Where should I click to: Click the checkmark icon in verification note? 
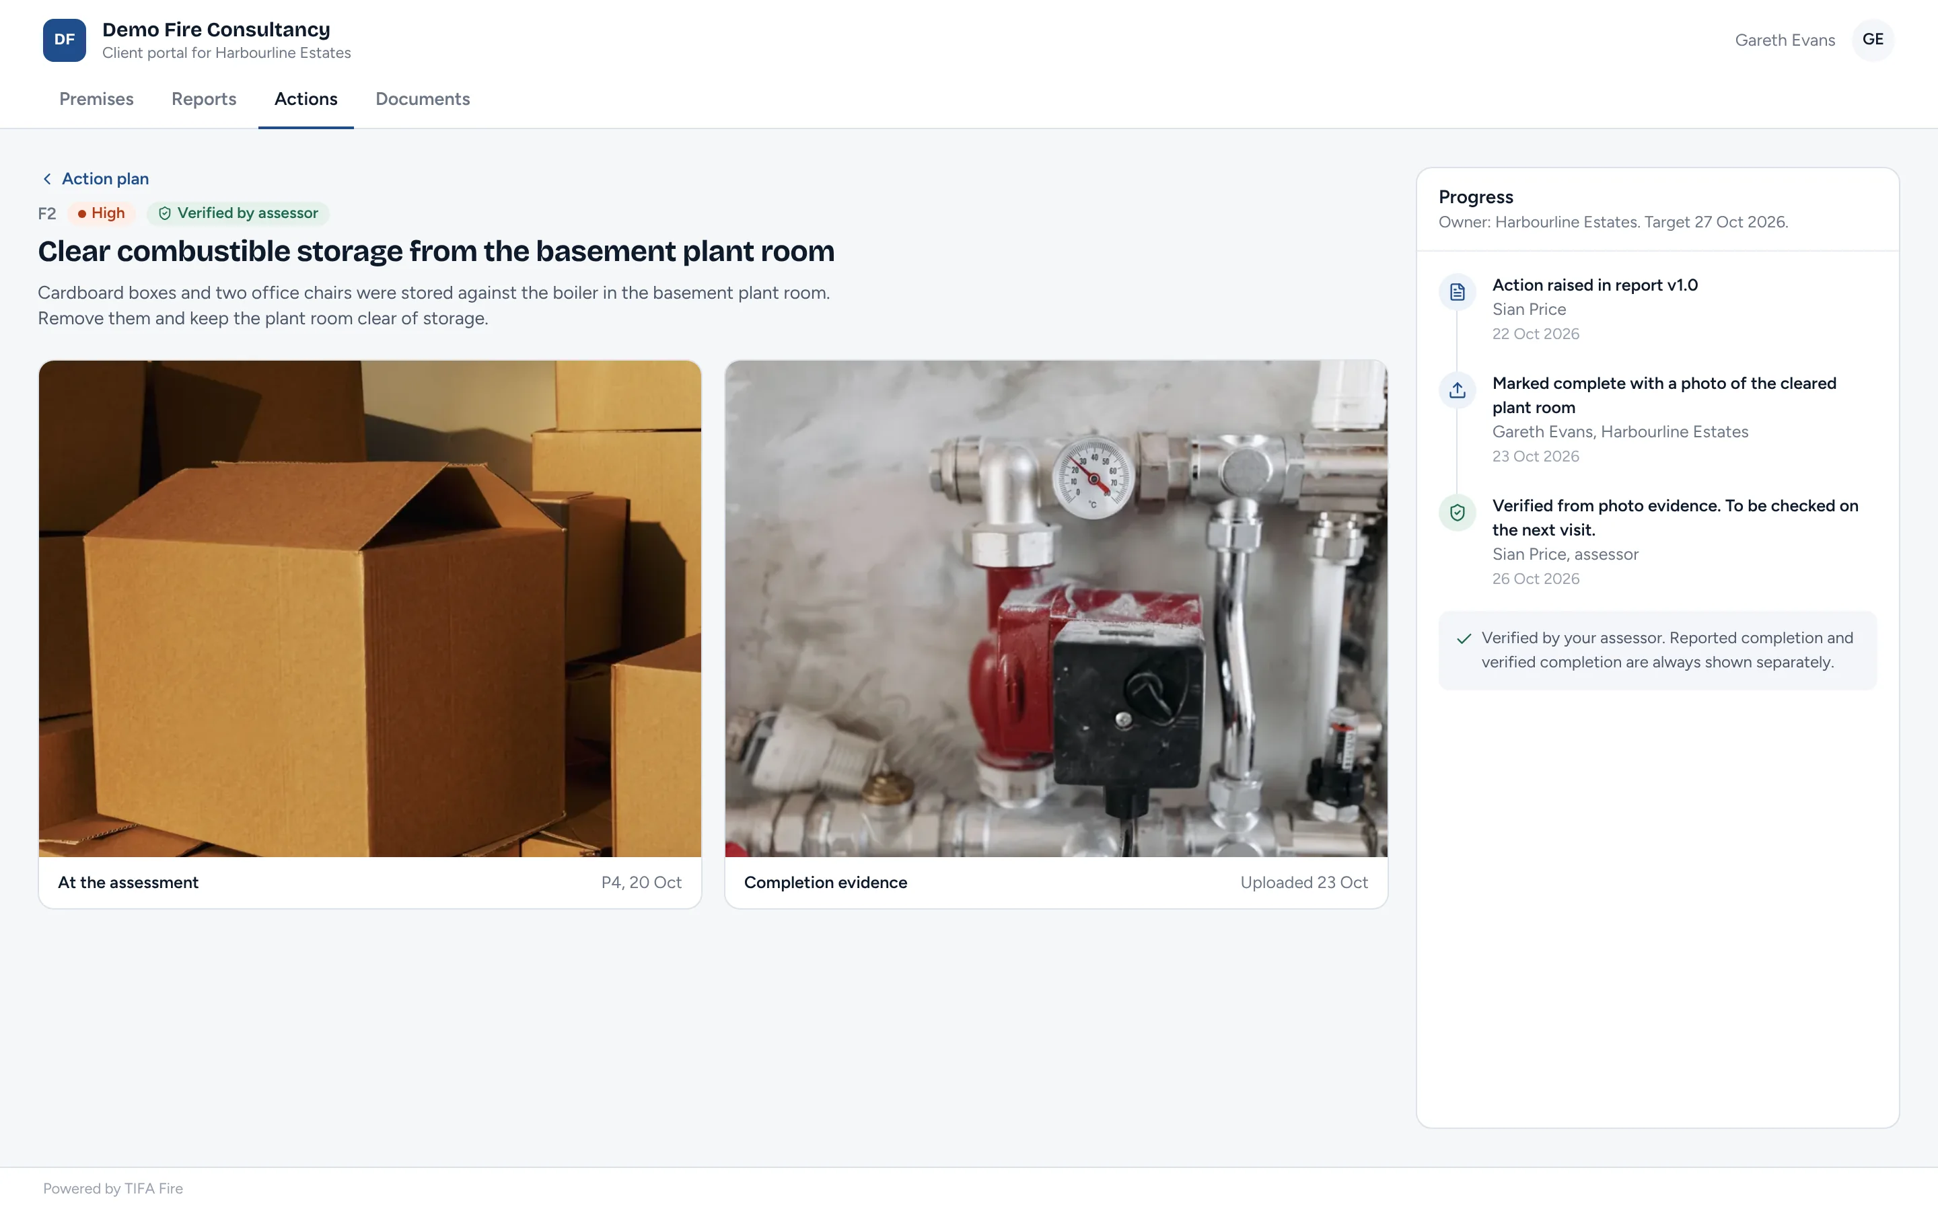1464,638
